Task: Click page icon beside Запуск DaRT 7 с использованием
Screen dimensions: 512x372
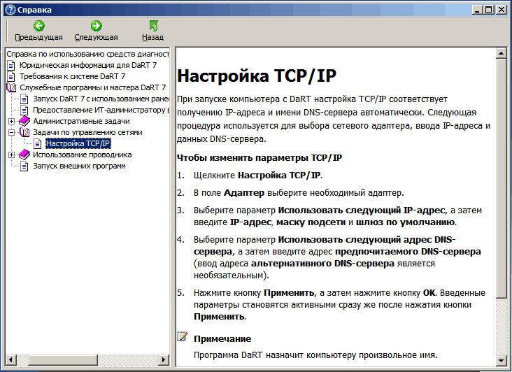Action: (24, 99)
